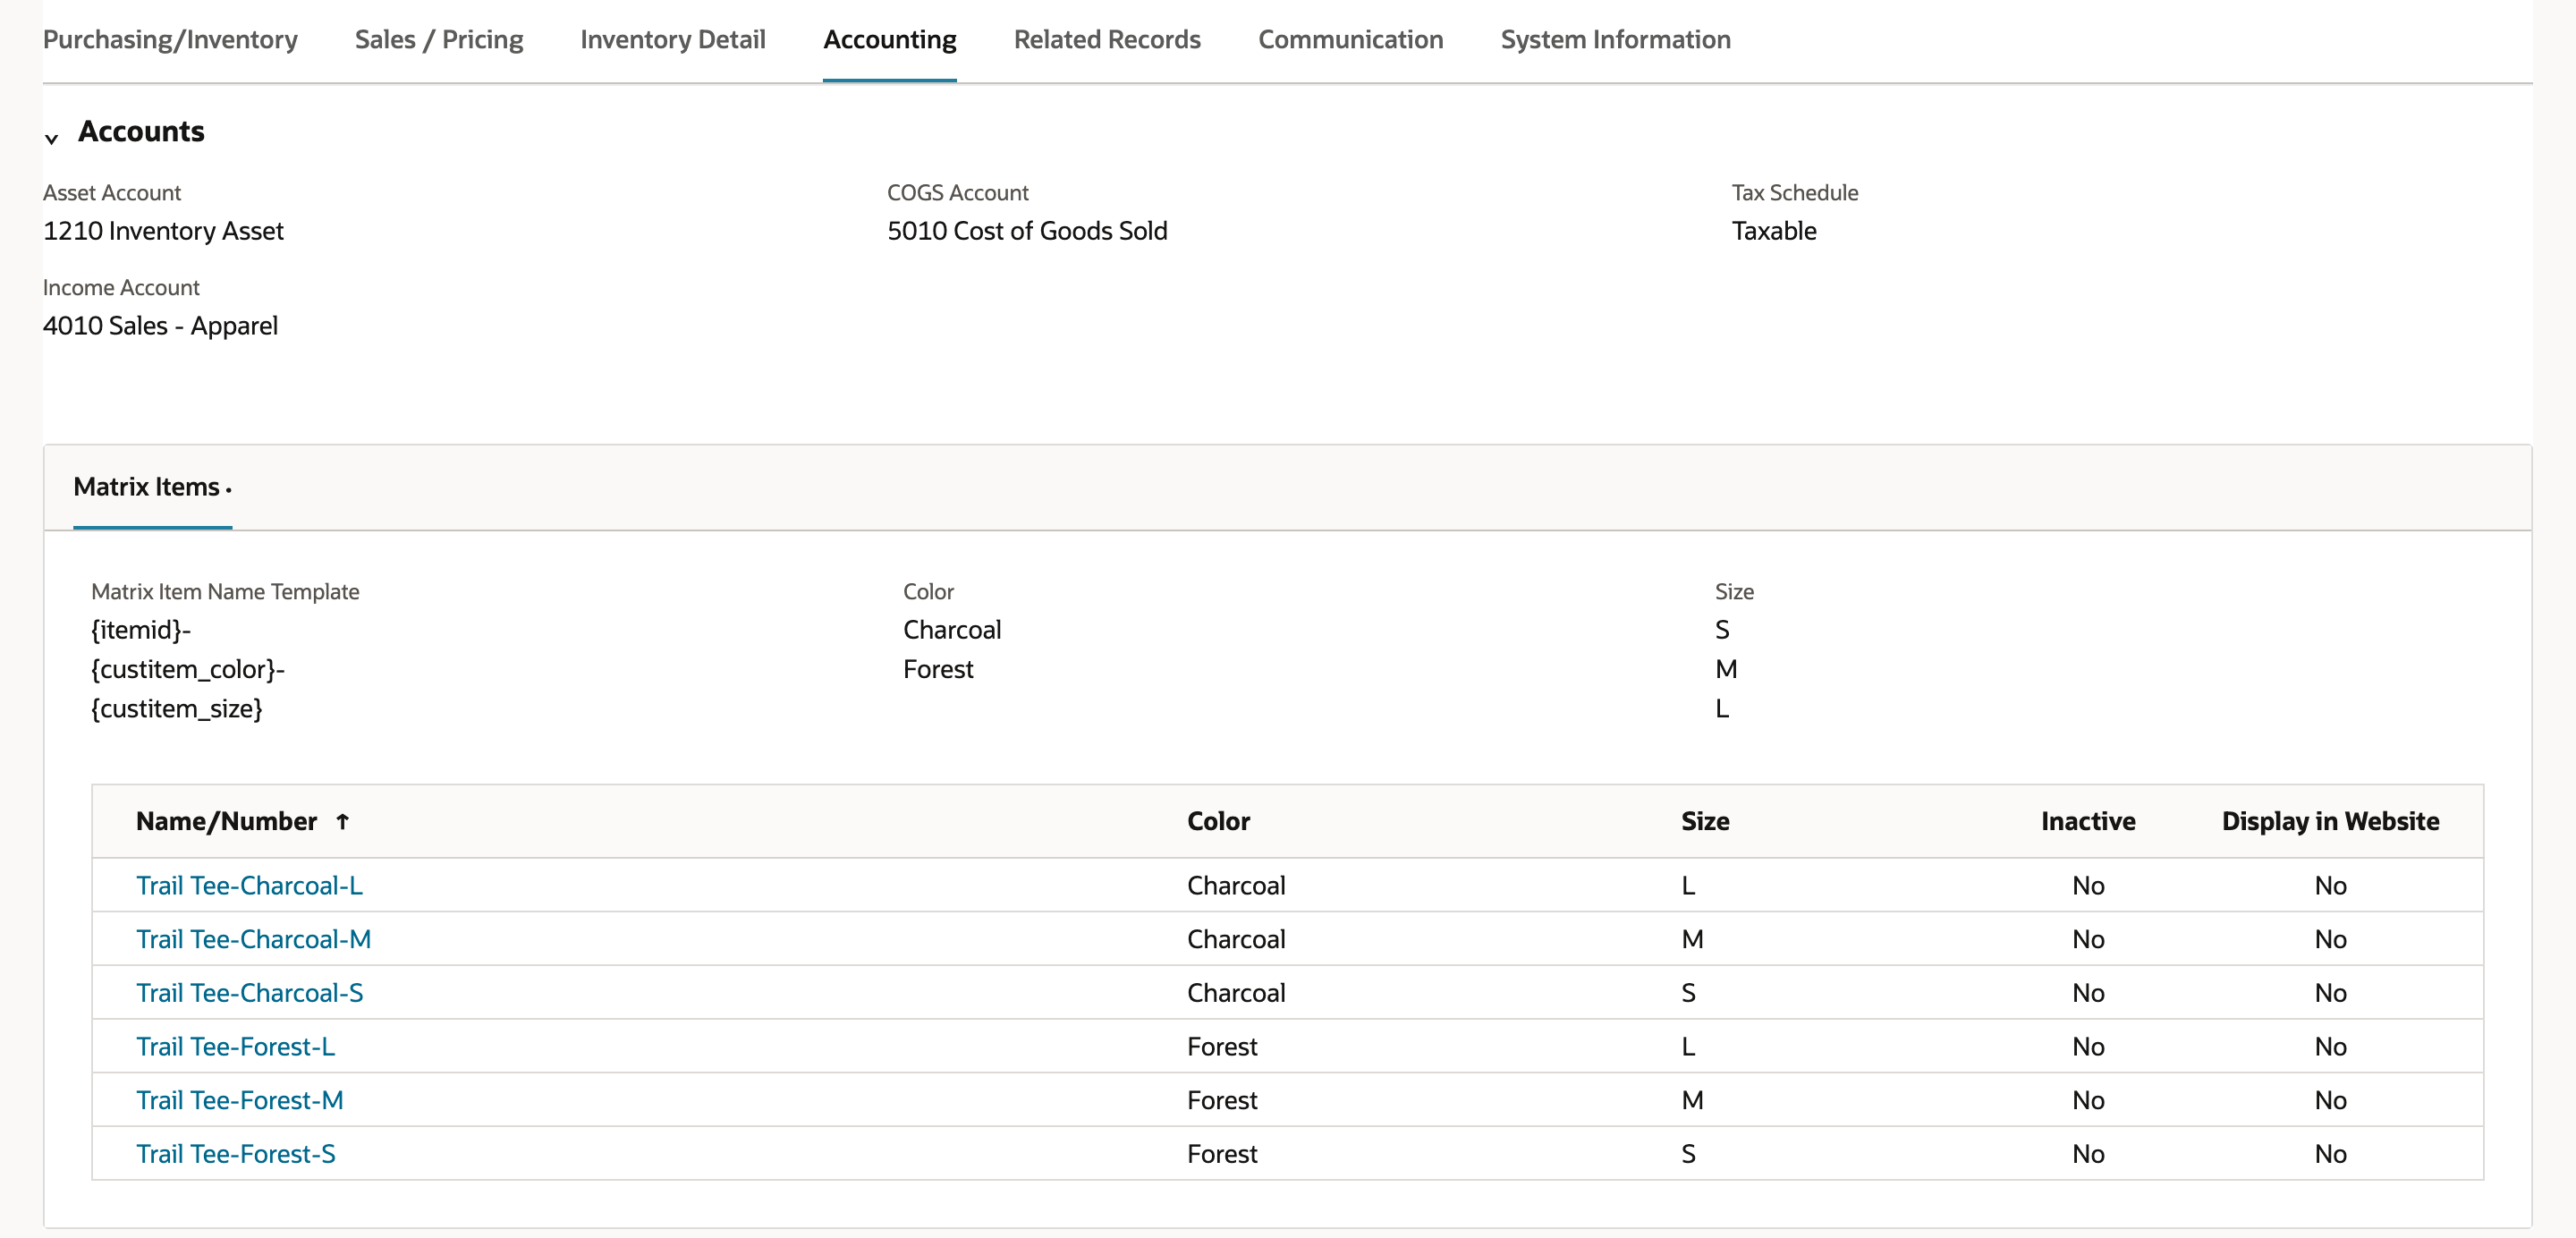
Task: Click the Display in Website No cell for Trail Tee-Forest-S
Action: click(x=2330, y=1154)
